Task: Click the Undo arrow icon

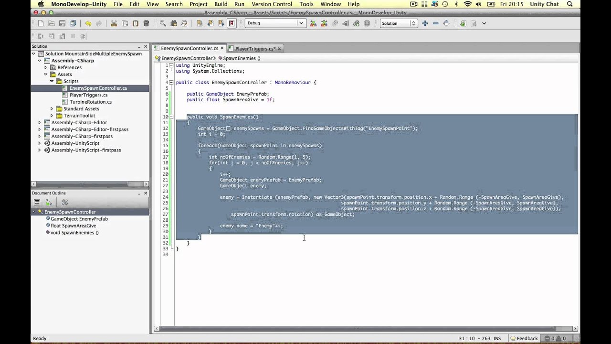Action: tap(88, 23)
